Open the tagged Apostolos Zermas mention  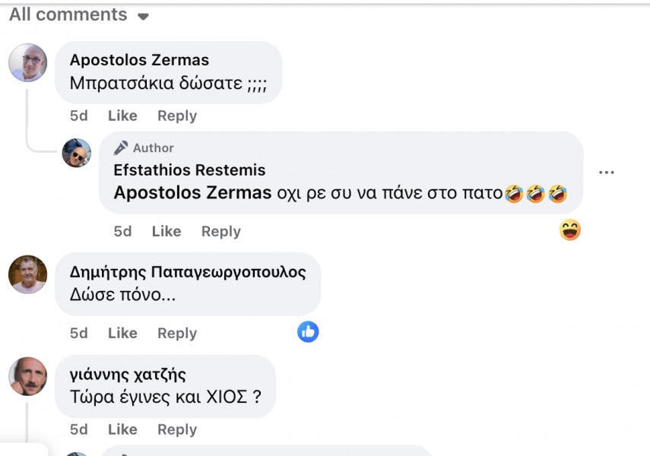192,193
